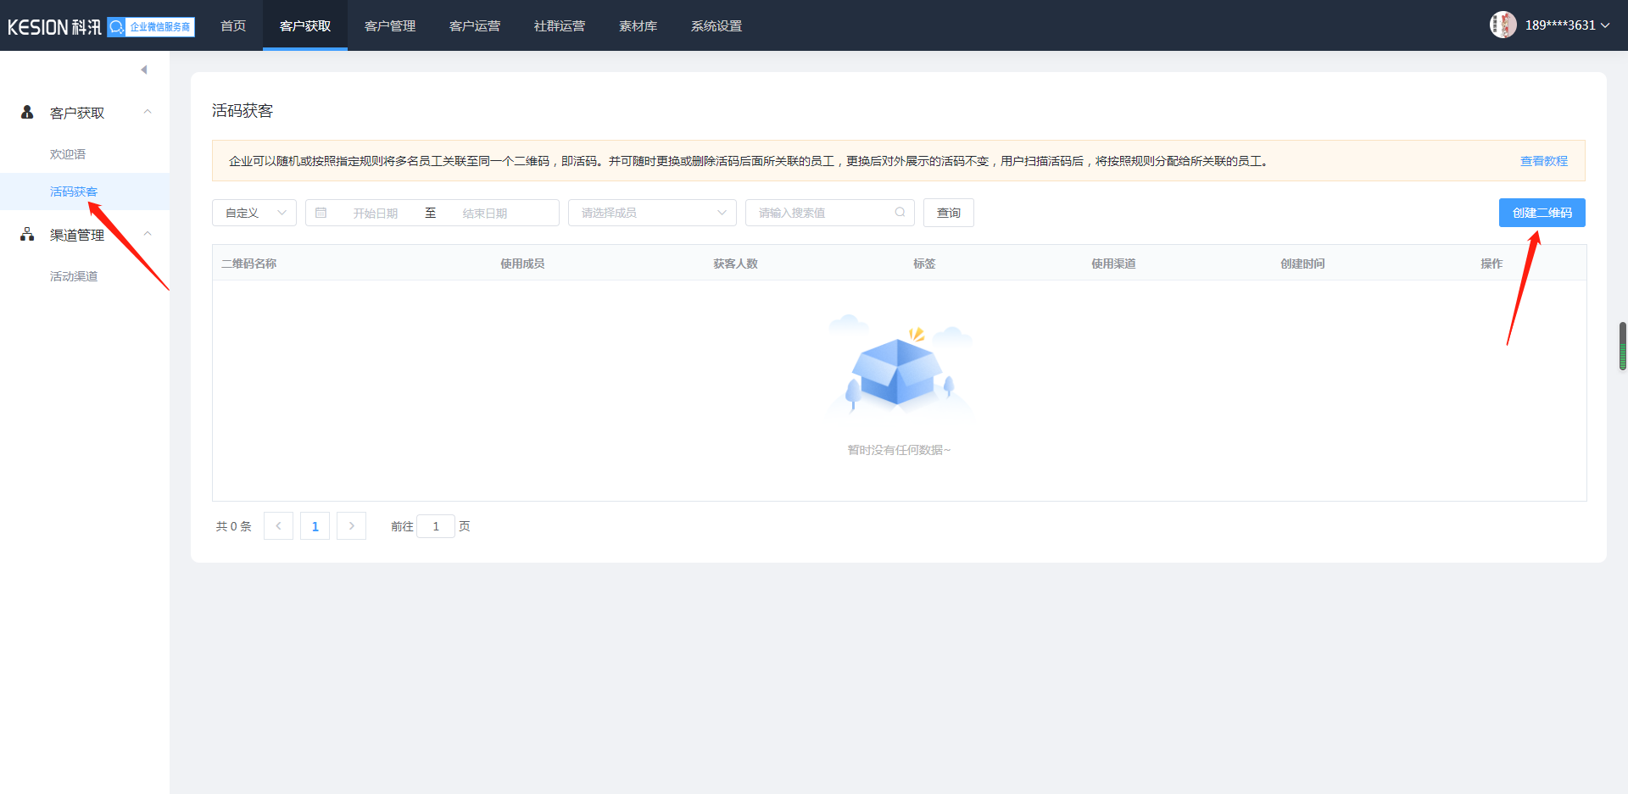Click the magnifier icon in the search box
Viewport: 1628px width, 794px height.
900,213
